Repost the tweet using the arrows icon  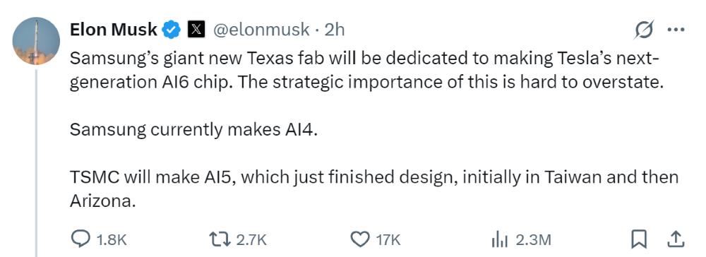[220, 239]
